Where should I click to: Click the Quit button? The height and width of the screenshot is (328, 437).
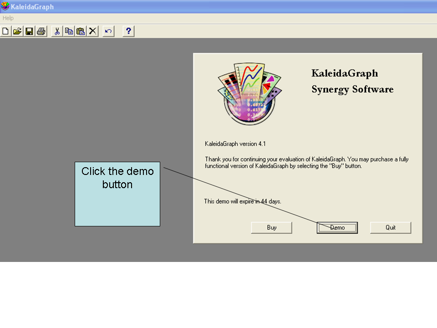[x=391, y=228]
